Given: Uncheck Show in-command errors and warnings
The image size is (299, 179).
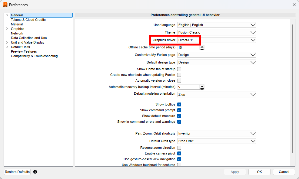Looking at the screenshot, I should (179, 122).
